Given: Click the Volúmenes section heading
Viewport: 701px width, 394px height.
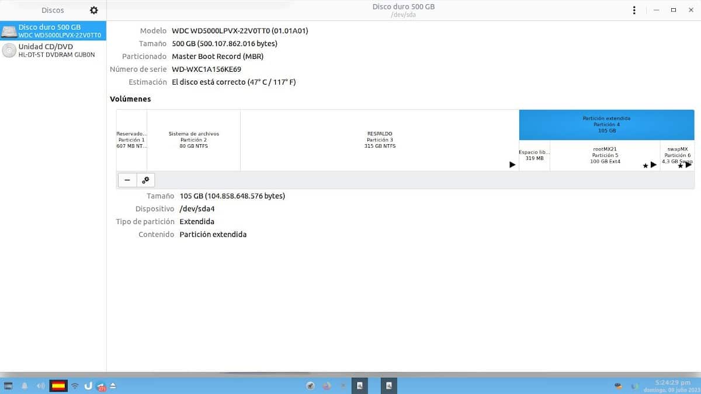Looking at the screenshot, I should click(x=130, y=99).
